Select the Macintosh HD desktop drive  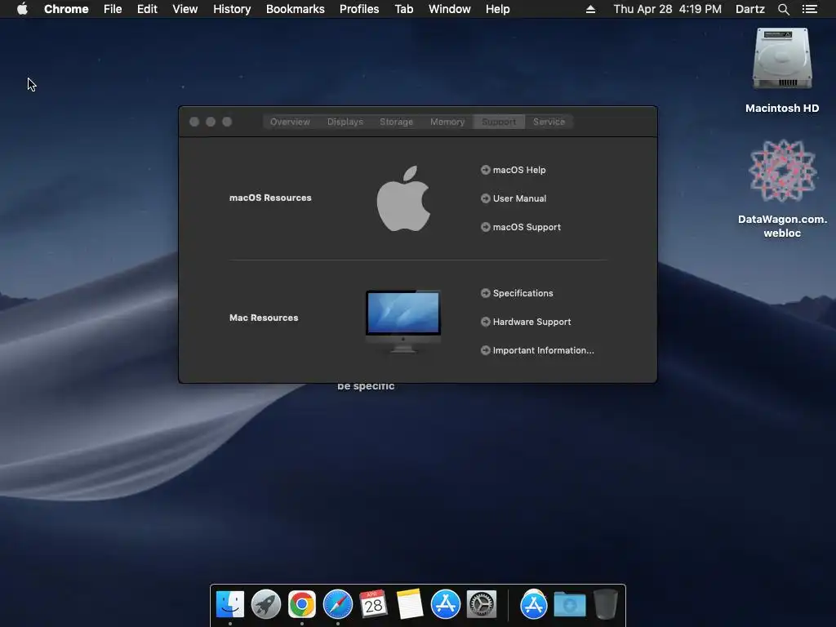(782, 70)
